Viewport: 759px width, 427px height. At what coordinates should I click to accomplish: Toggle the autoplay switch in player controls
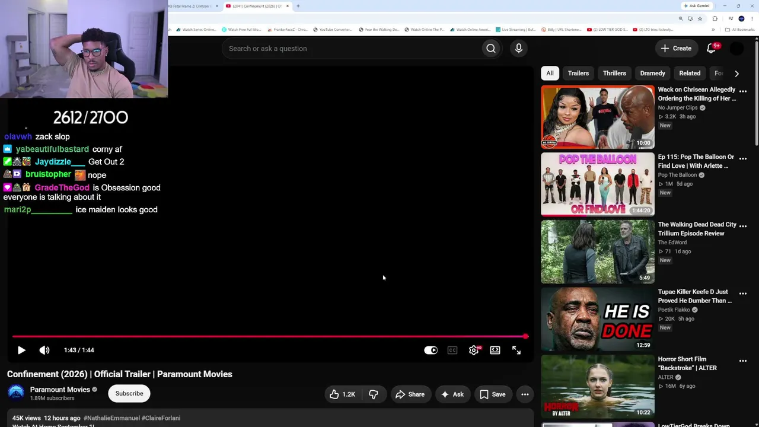click(431, 350)
